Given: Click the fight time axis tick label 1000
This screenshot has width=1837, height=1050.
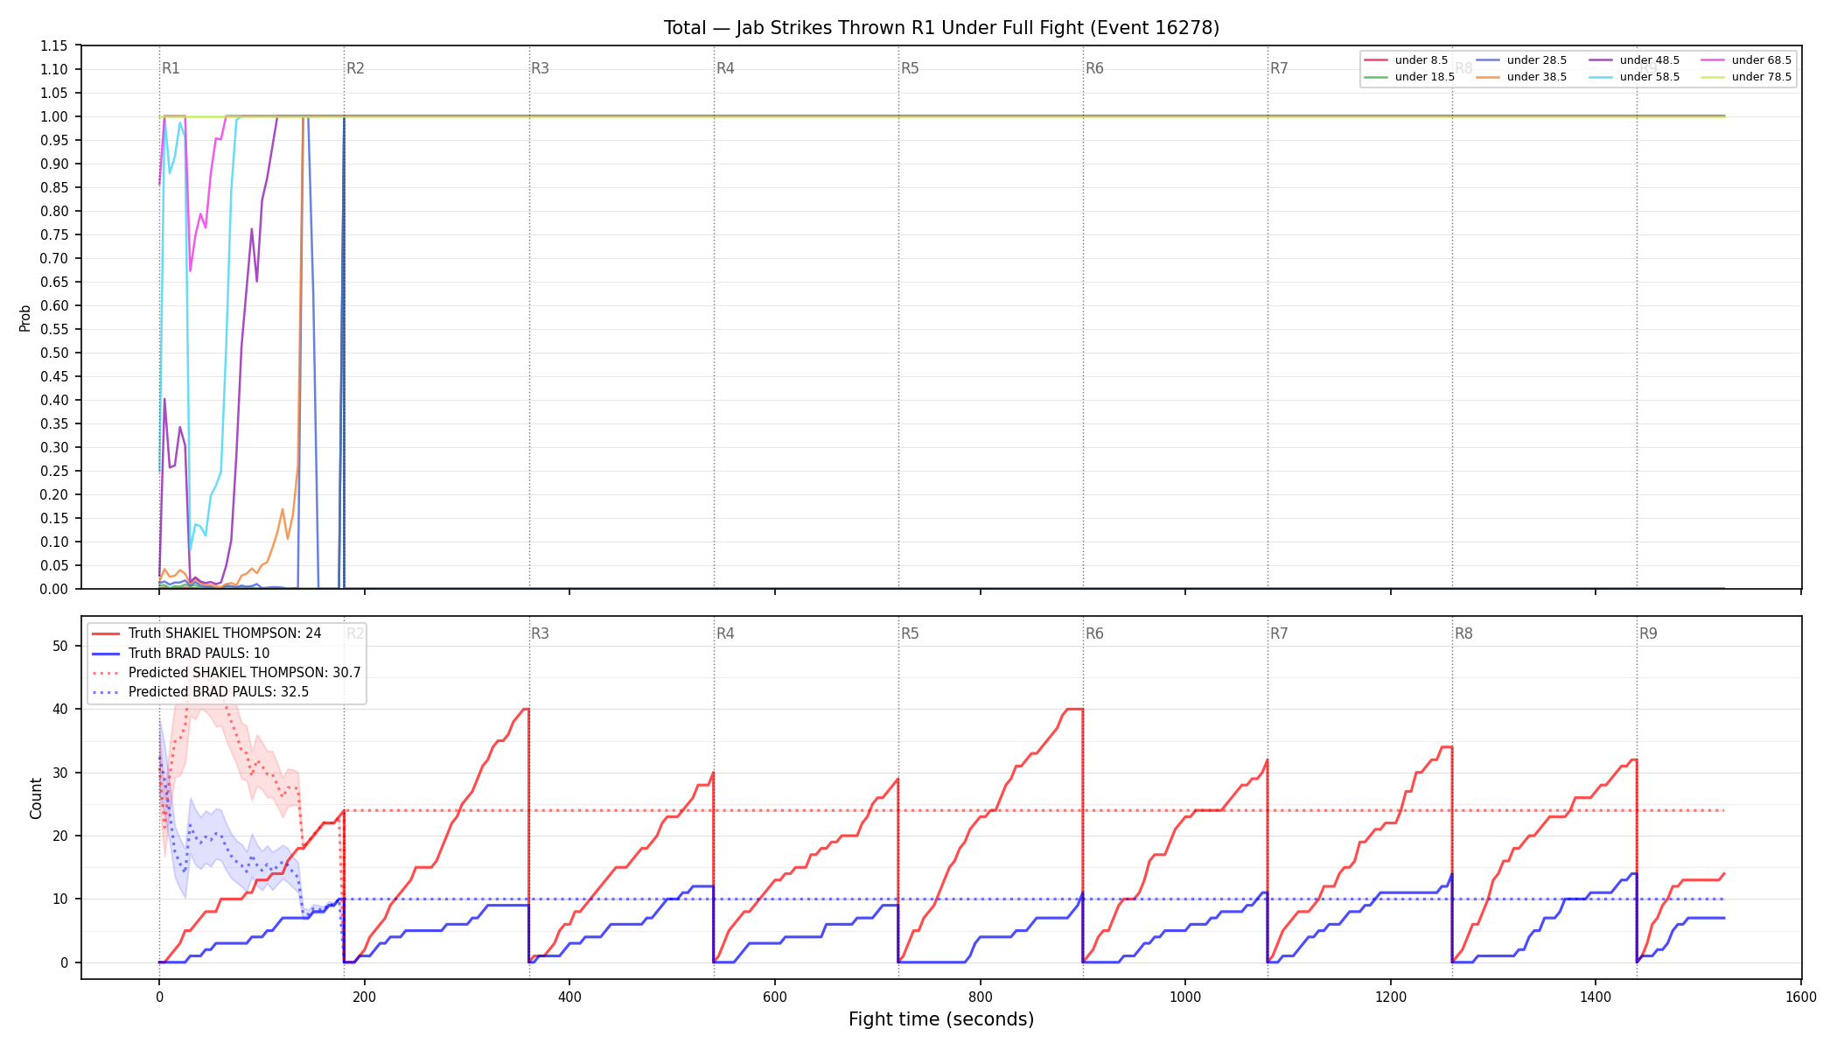Looking at the screenshot, I should point(1185,997).
